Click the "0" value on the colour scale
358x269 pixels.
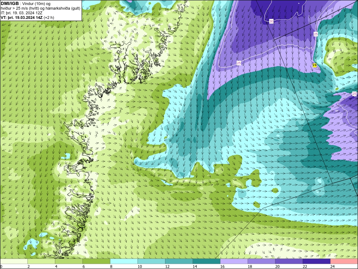pyautogui.click(x=1, y=266)
